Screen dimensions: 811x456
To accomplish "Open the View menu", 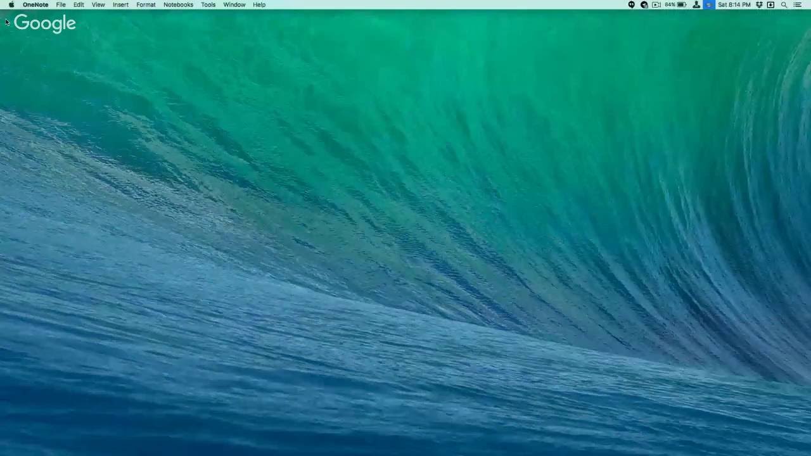I will pos(98,4).
